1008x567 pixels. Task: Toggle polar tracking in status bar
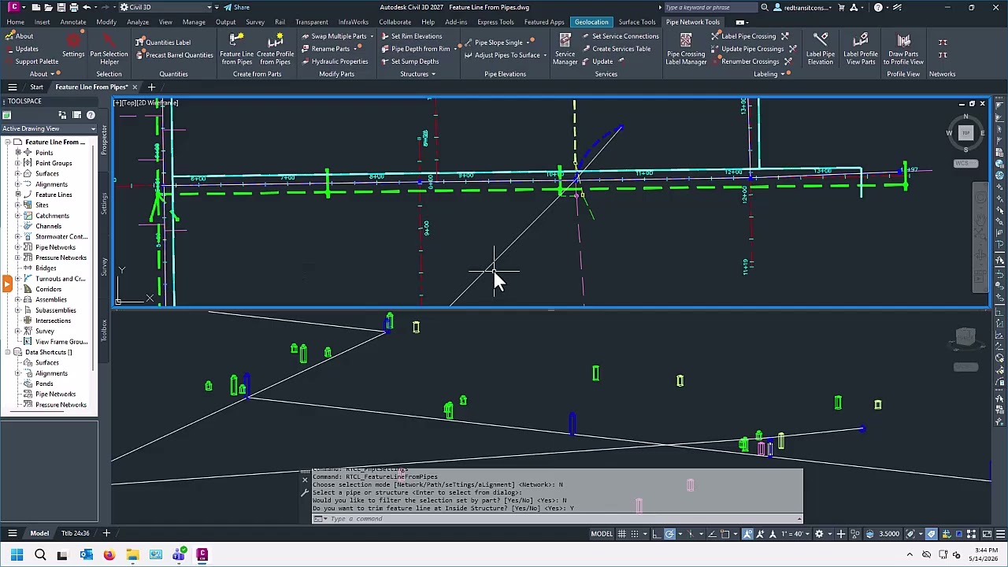click(669, 534)
